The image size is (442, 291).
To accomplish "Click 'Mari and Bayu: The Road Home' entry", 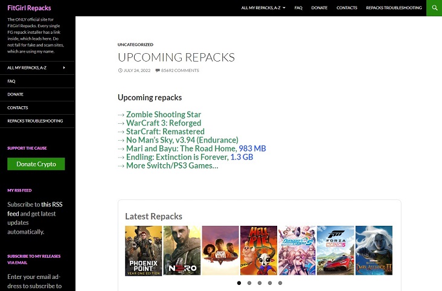I will (181, 149).
